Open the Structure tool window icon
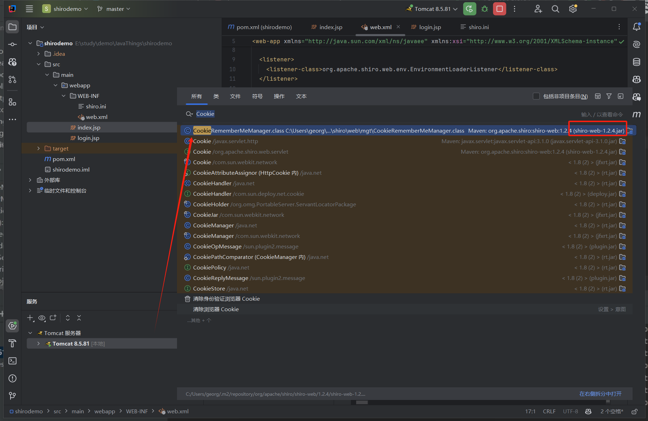 pyautogui.click(x=12, y=102)
